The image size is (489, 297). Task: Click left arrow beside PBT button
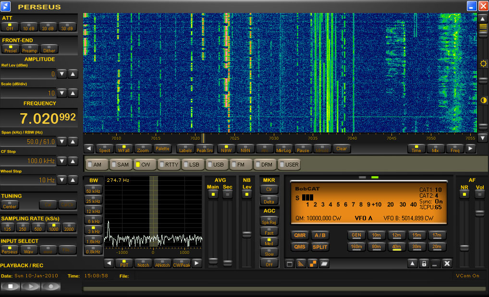pos(109,263)
